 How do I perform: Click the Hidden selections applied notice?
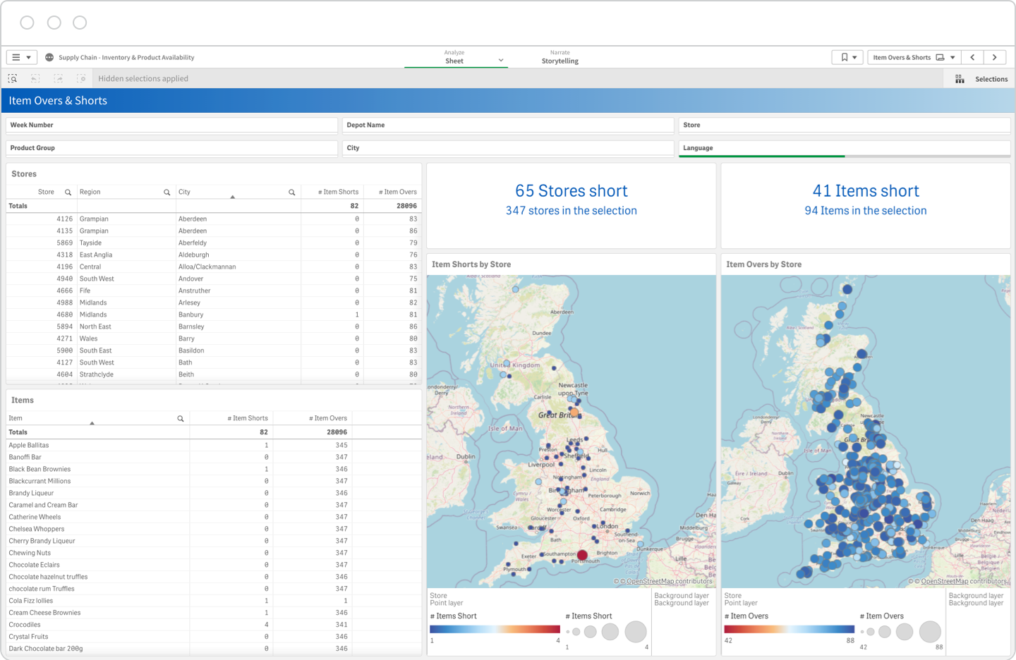143,78
